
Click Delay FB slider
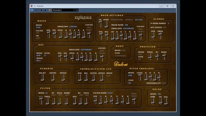click(x=160, y=101)
